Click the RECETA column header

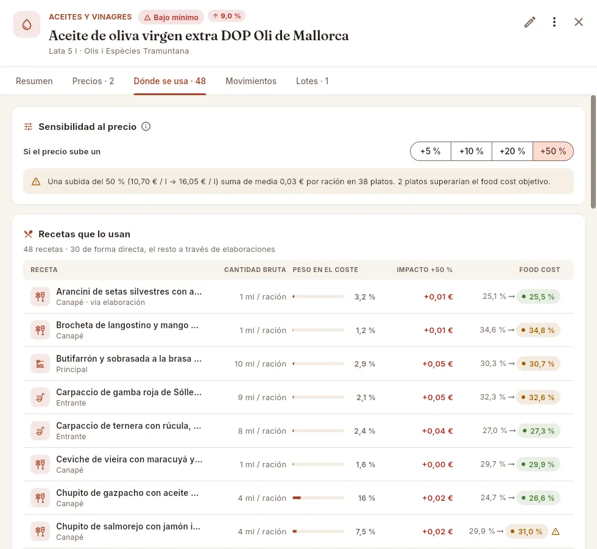[x=44, y=270]
